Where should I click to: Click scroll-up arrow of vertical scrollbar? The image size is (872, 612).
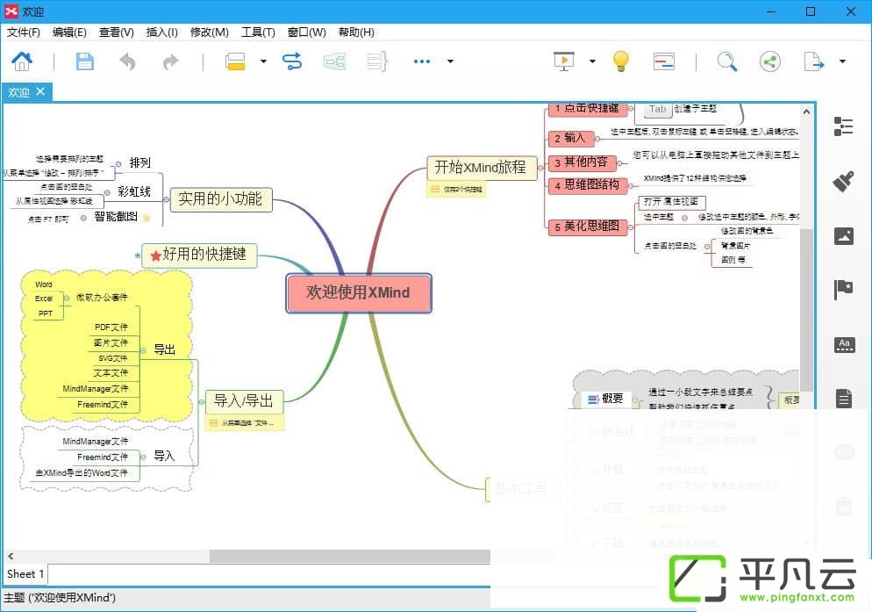[806, 112]
